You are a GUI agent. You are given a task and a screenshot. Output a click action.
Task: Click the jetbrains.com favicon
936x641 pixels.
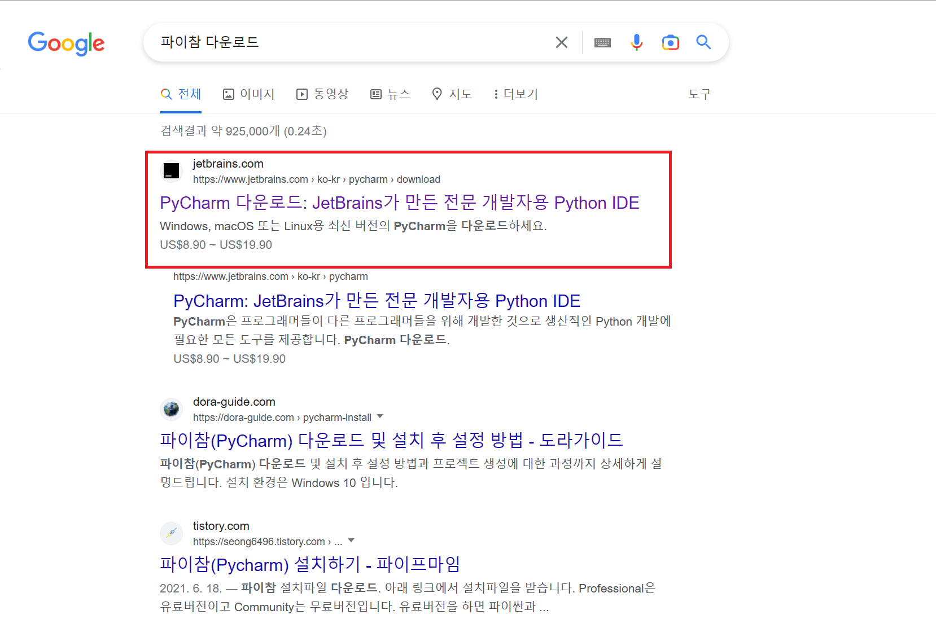coord(171,170)
